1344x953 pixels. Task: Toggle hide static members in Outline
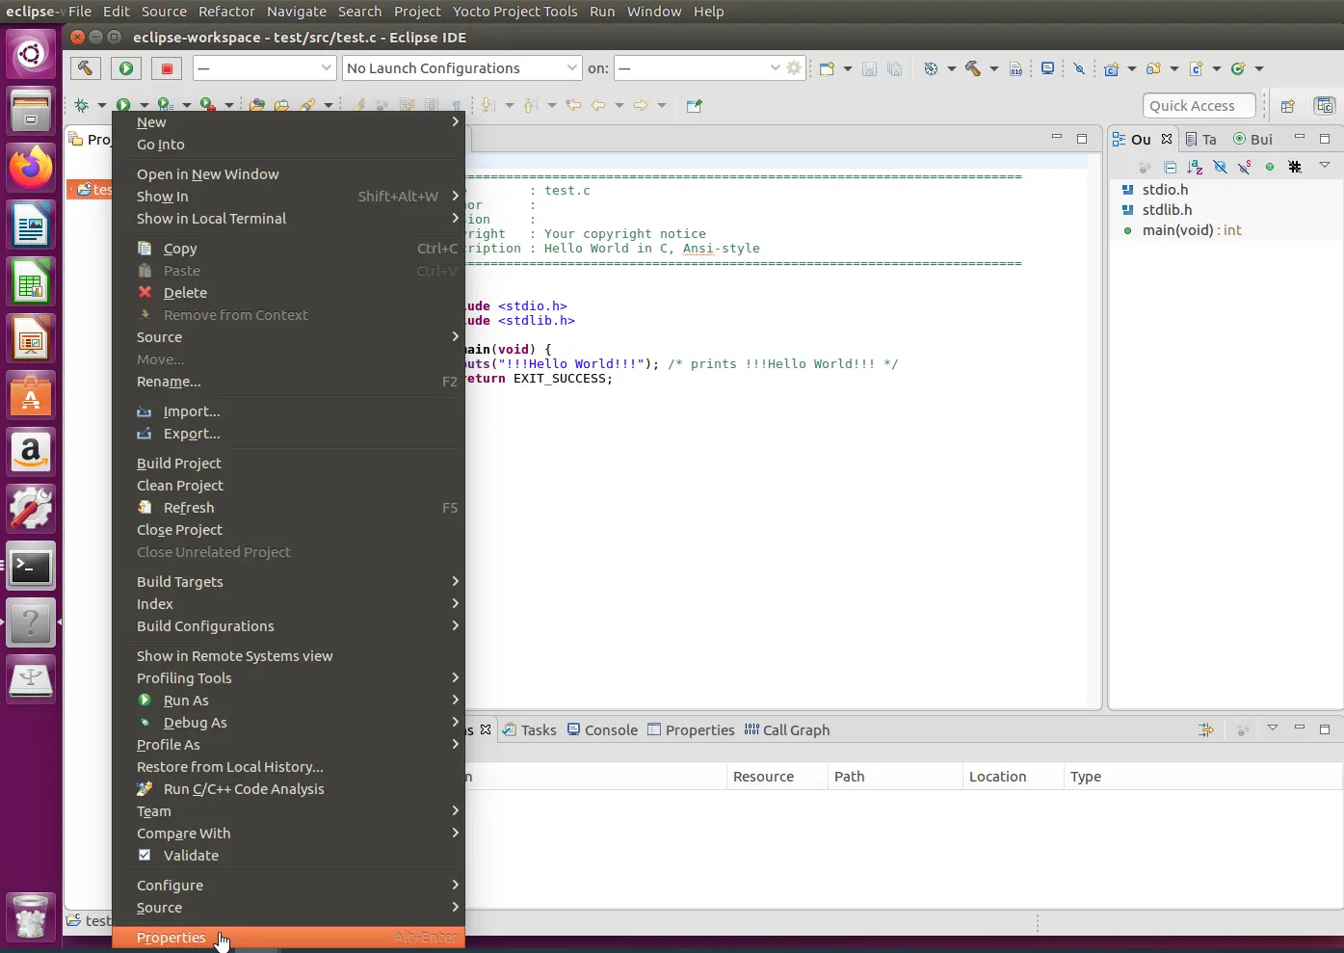(x=1245, y=167)
